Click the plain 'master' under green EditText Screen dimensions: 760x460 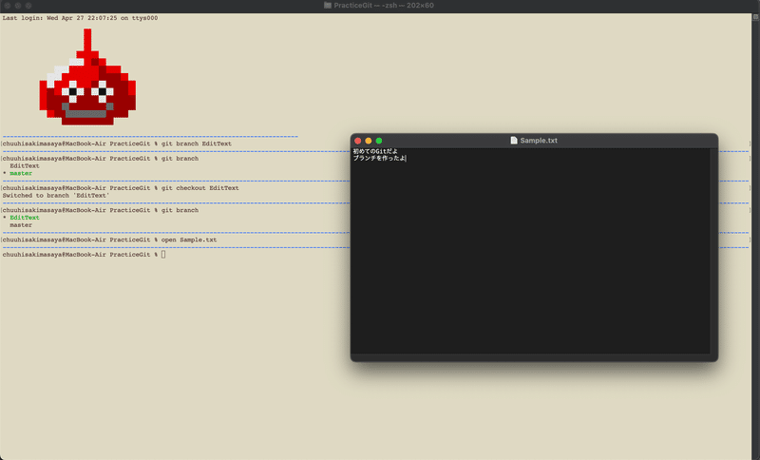click(x=21, y=225)
